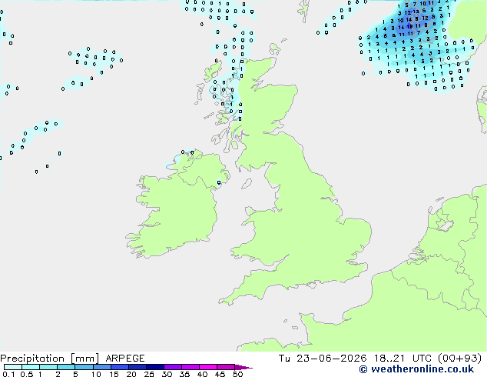Viewport: 487px width, 377px height.
Task: Select the 25 mm dark navy swatch
Action: click(155, 367)
